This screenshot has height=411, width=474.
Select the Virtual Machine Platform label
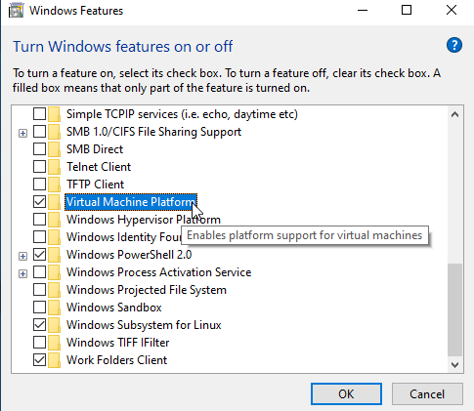(131, 202)
